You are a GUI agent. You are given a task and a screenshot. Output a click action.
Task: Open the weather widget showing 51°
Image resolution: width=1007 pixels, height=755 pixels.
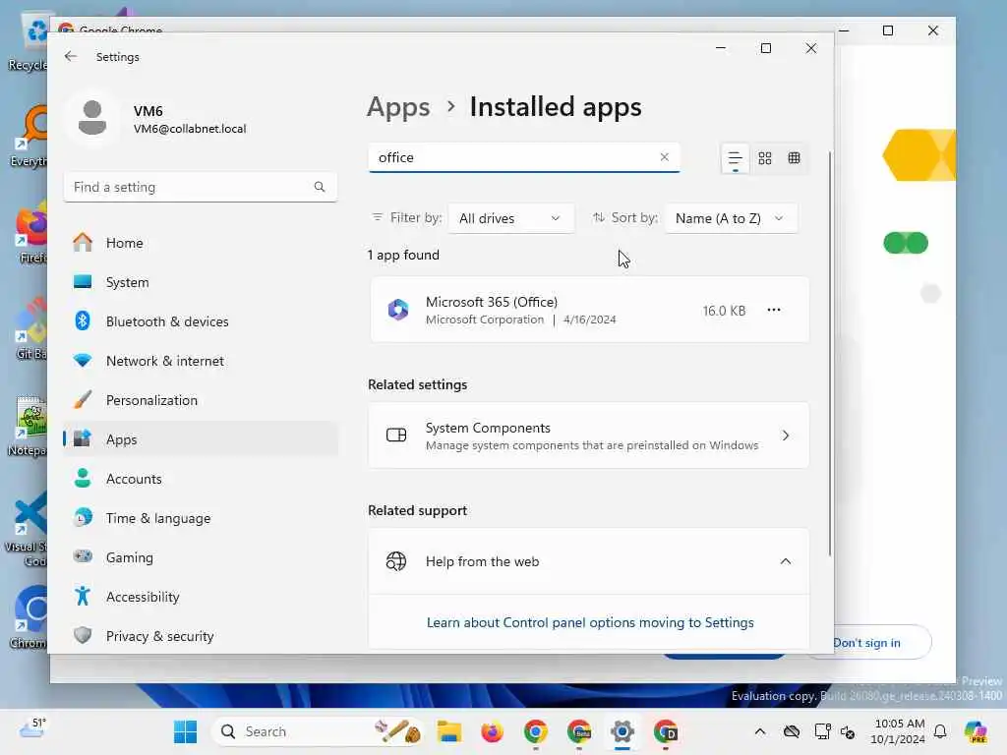pyautogui.click(x=32, y=729)
